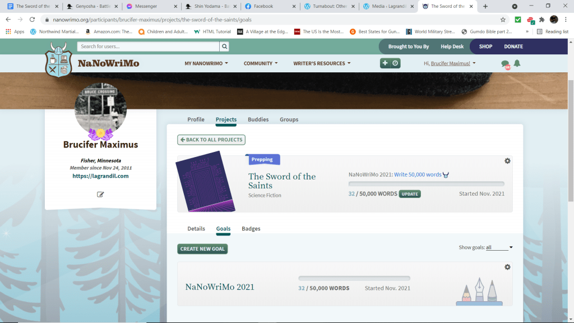Open the messages chat bubble icon
The width and height of the screenshot is (574, 323).
click(x=506, y=64)
